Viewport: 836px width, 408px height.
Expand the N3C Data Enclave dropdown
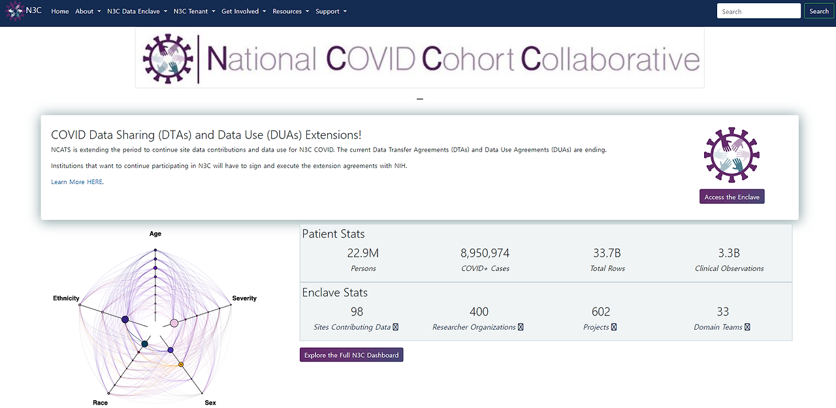(x=137, y=11)
